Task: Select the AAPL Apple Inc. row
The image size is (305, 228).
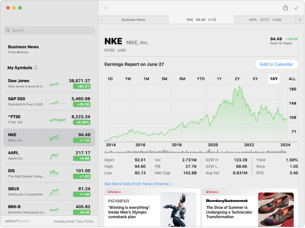Action: (49, 155)
